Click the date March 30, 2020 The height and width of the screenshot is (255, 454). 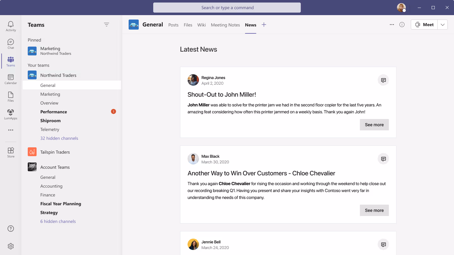click(x=215, y=162)
